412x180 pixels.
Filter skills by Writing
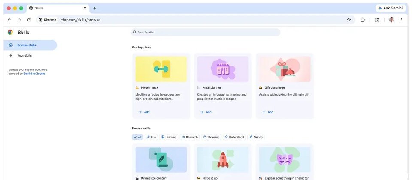(x=256, y=137)
